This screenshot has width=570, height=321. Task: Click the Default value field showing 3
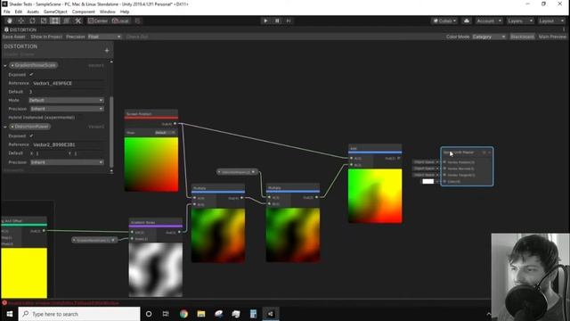coord(67,92)
